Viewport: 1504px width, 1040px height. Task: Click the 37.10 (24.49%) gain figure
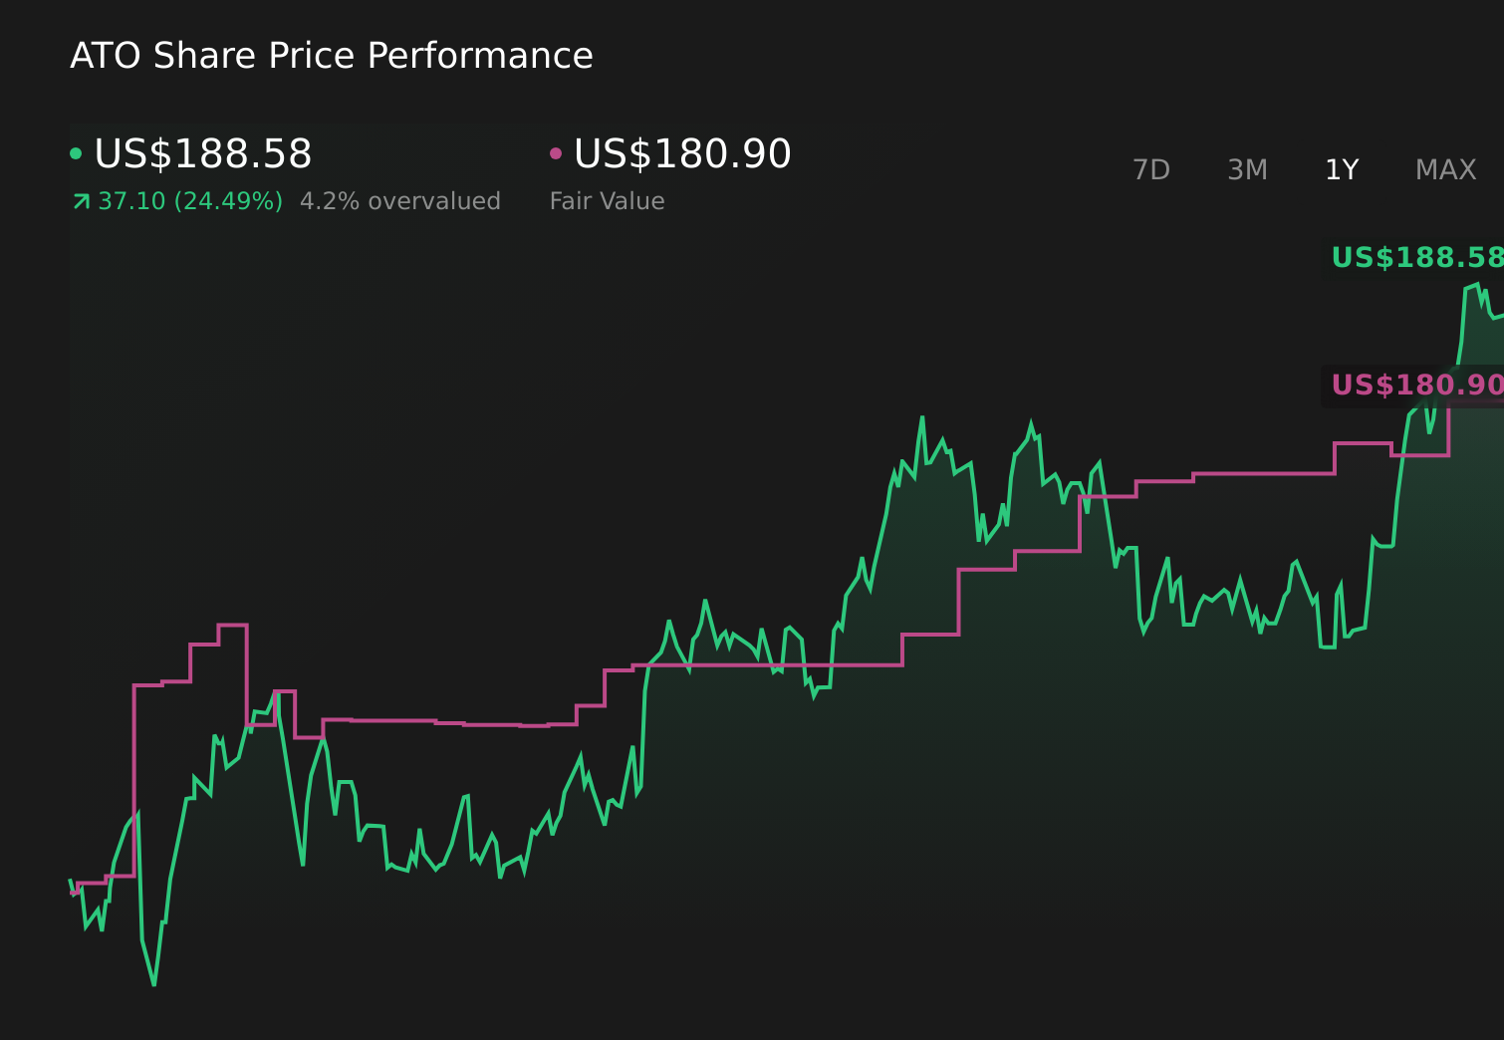[x=187, y=200]
